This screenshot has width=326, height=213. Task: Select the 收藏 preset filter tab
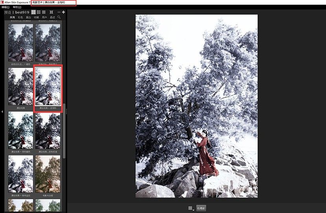(x=37, y=17)
